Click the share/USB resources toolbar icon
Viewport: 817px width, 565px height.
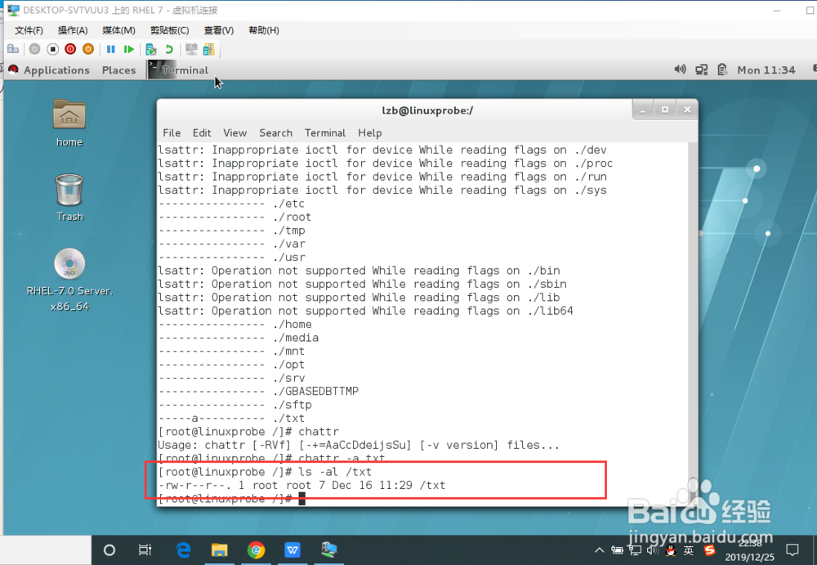209,49
